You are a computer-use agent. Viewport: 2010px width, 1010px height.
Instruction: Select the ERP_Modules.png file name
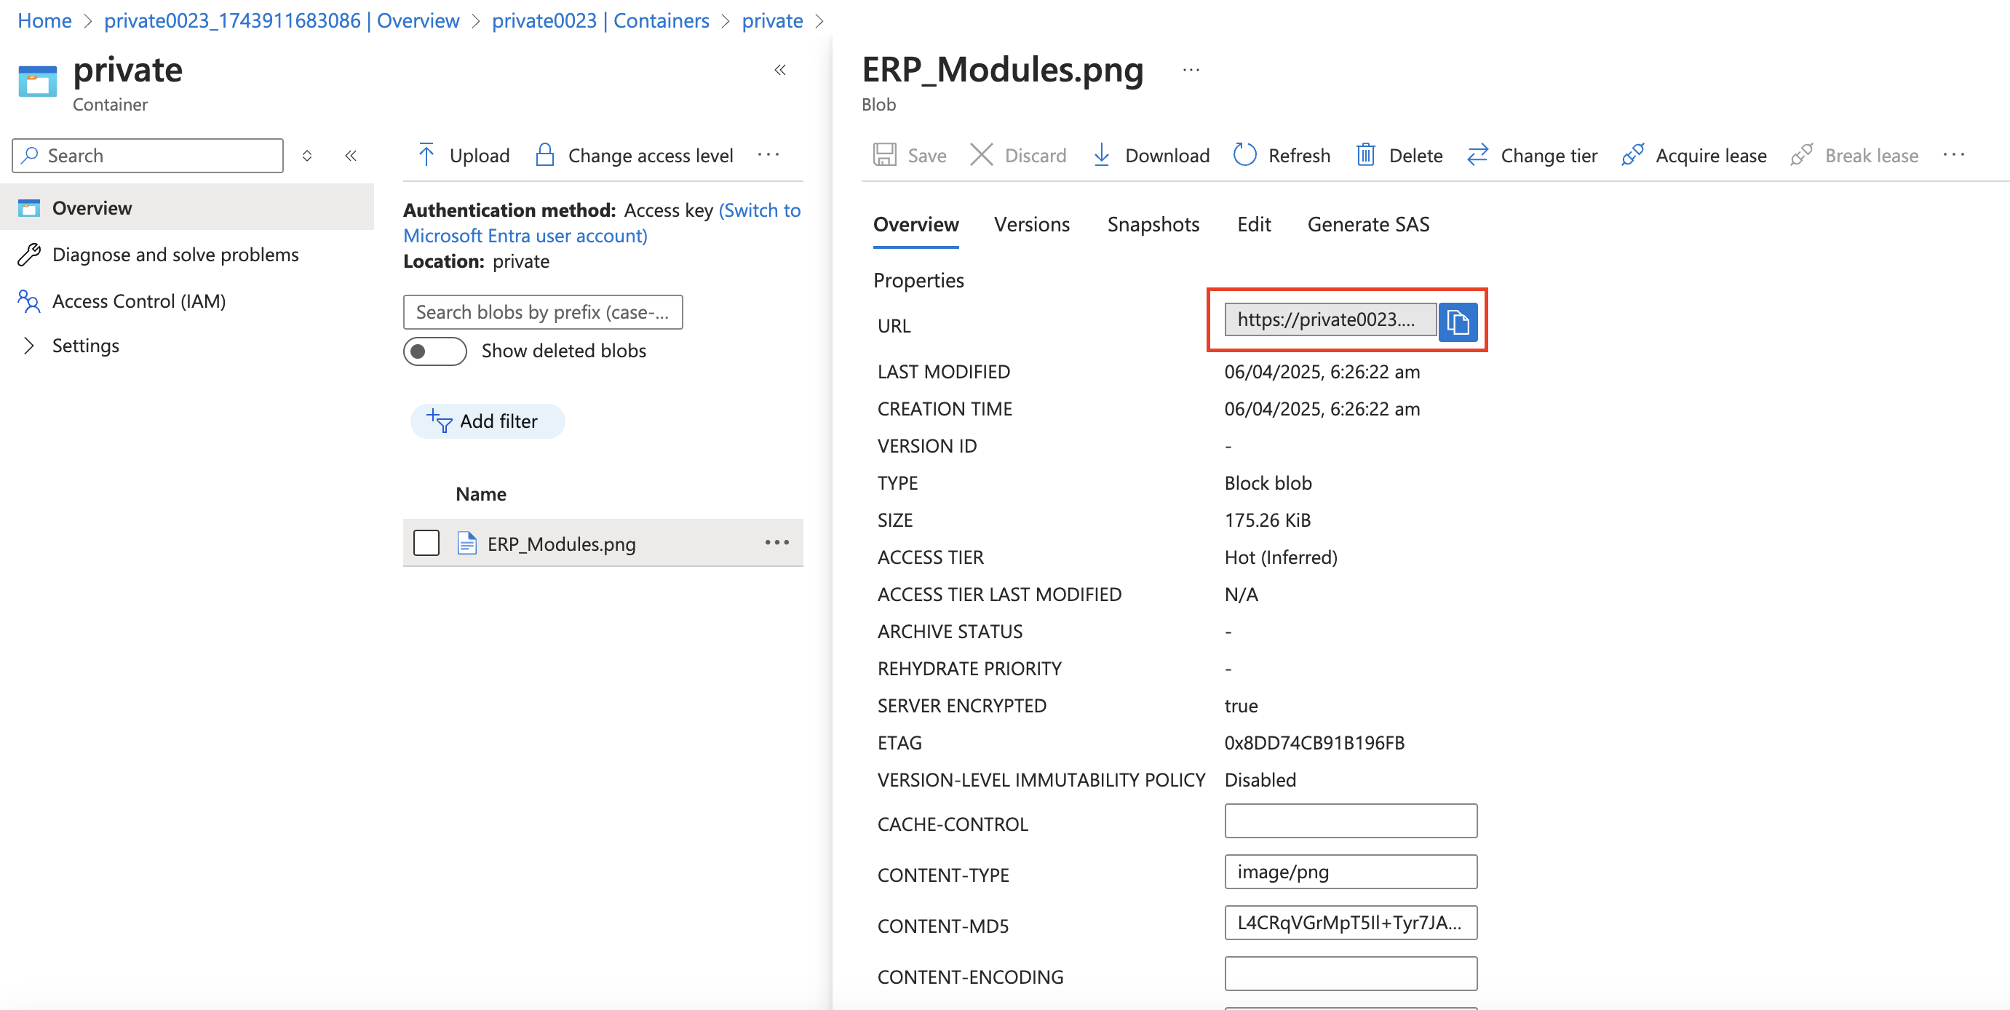point(561,544)
